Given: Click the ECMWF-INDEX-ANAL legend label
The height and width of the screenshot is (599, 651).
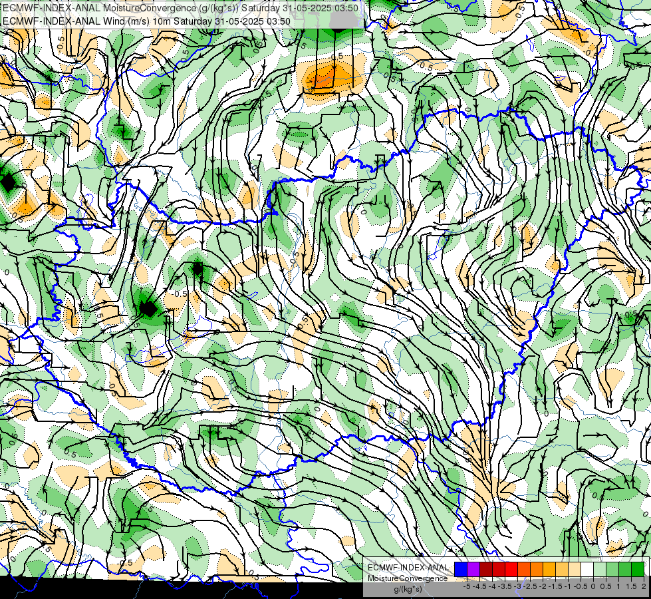Looking at the screenshot, I should click(408, 568).
